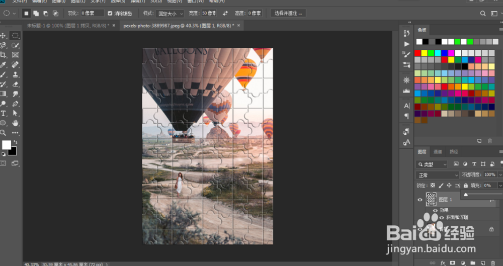Choose Subtract from Selection mode
Viewport: 503px width, 266px height.
pyautogui.click(x=46, y=13)
